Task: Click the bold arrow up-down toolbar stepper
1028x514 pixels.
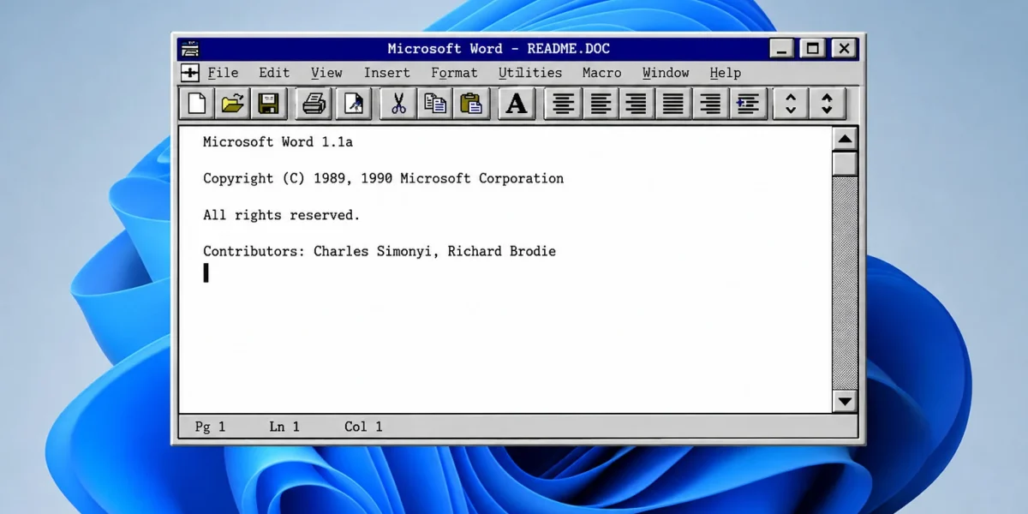Action: click(x=828, y=104)
